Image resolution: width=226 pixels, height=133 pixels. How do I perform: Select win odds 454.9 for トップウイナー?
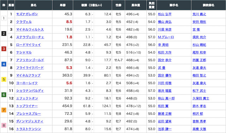coord(67,106)
